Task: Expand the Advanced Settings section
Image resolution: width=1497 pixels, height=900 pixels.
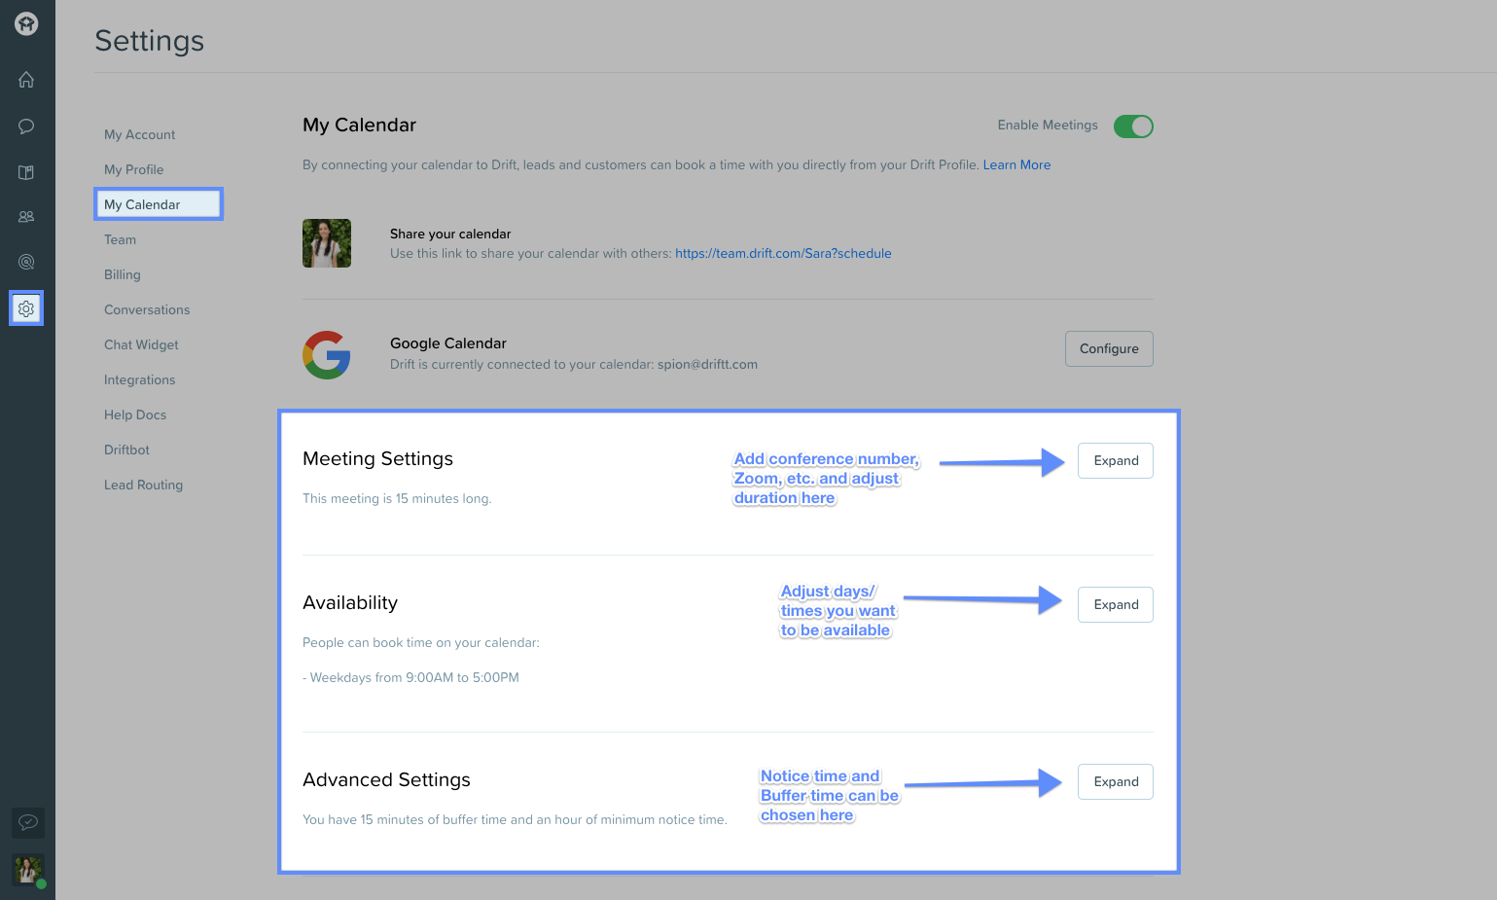Action: pyautogui.click(x=1116, y=782)
